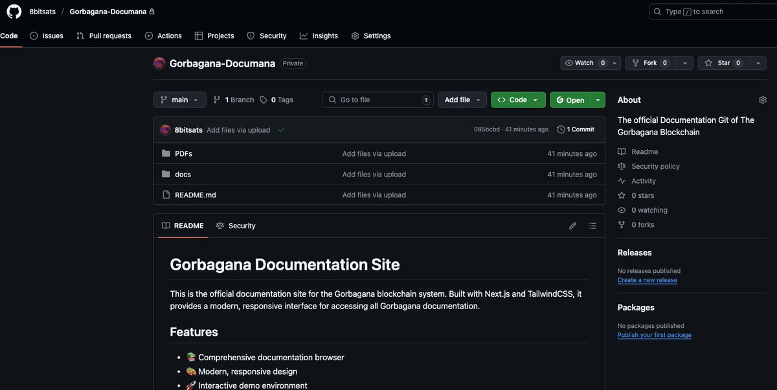Expand the Watch notifications dropdown arrow
Screen dimensions: 777x390
click(615, 63)
